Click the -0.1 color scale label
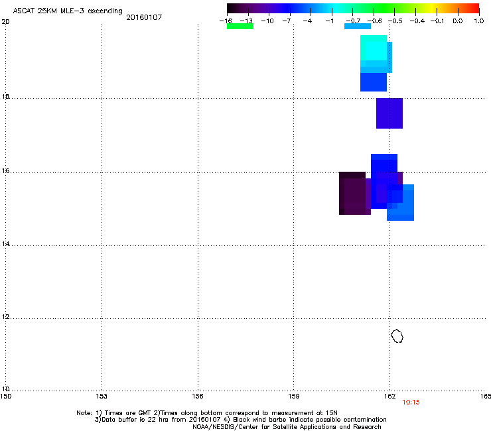491x431 pixels. click(x=437, y=21)
